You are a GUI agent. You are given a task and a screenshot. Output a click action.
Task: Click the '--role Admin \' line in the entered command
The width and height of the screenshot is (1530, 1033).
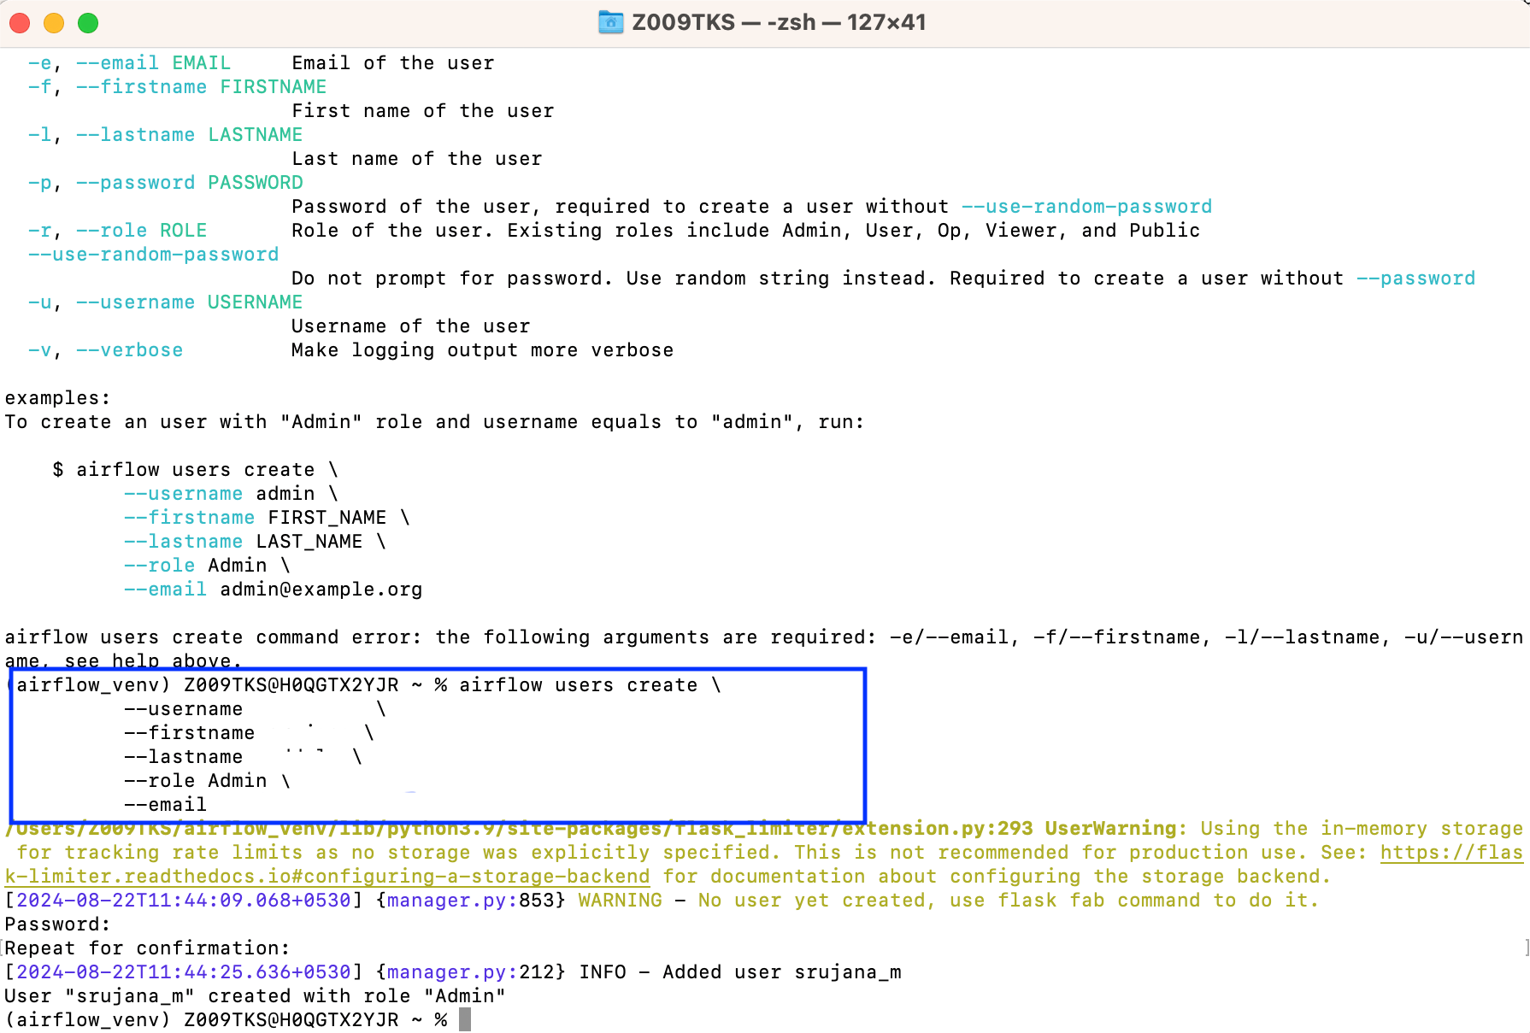(x=207, y=781)
